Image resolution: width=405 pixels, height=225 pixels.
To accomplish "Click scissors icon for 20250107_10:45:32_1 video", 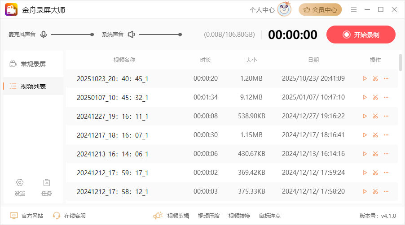I will point(375,97).
